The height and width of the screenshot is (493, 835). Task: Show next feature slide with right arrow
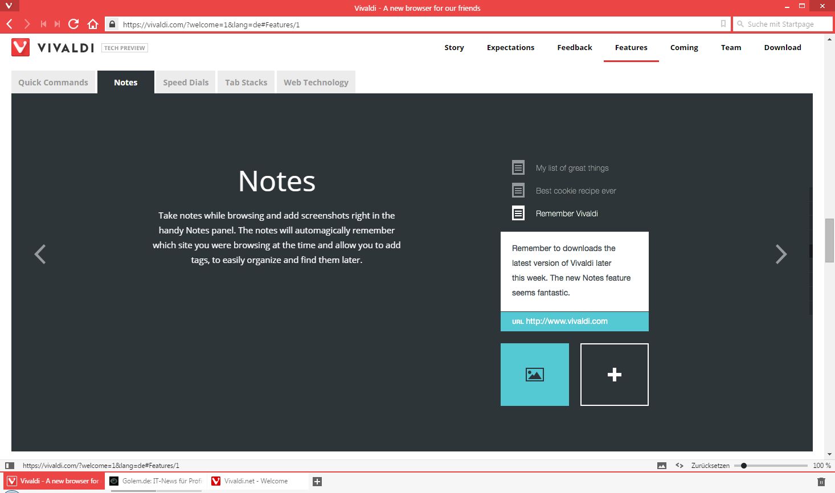point(781,254)
